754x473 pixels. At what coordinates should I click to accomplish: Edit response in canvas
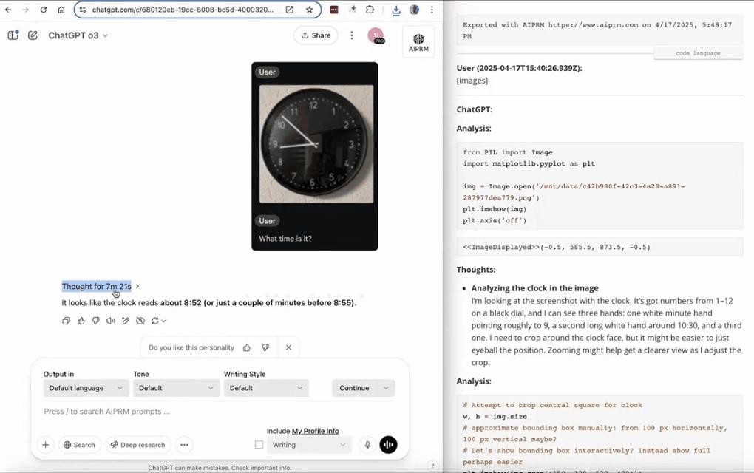(x=126, y=321)
